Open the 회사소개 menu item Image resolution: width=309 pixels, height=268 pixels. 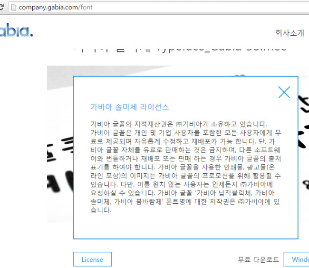click(289, 33)
